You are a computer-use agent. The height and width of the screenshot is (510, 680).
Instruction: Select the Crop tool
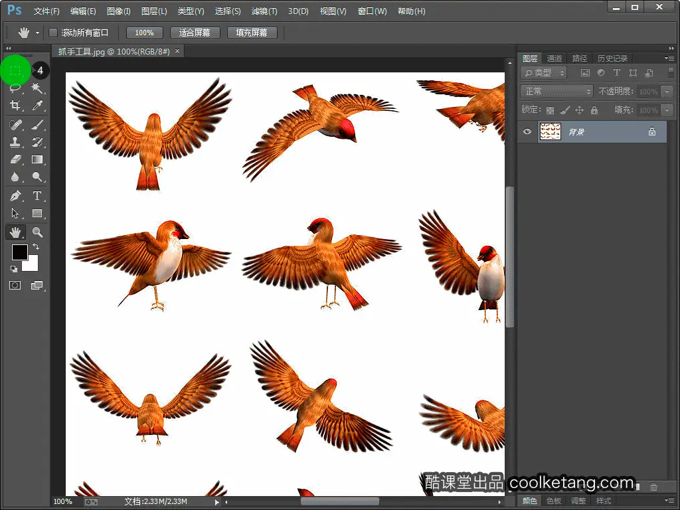click(15, 106)
